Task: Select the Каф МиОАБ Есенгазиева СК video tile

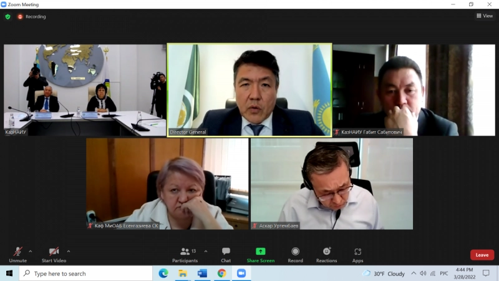Action: (x=167, y=184)
